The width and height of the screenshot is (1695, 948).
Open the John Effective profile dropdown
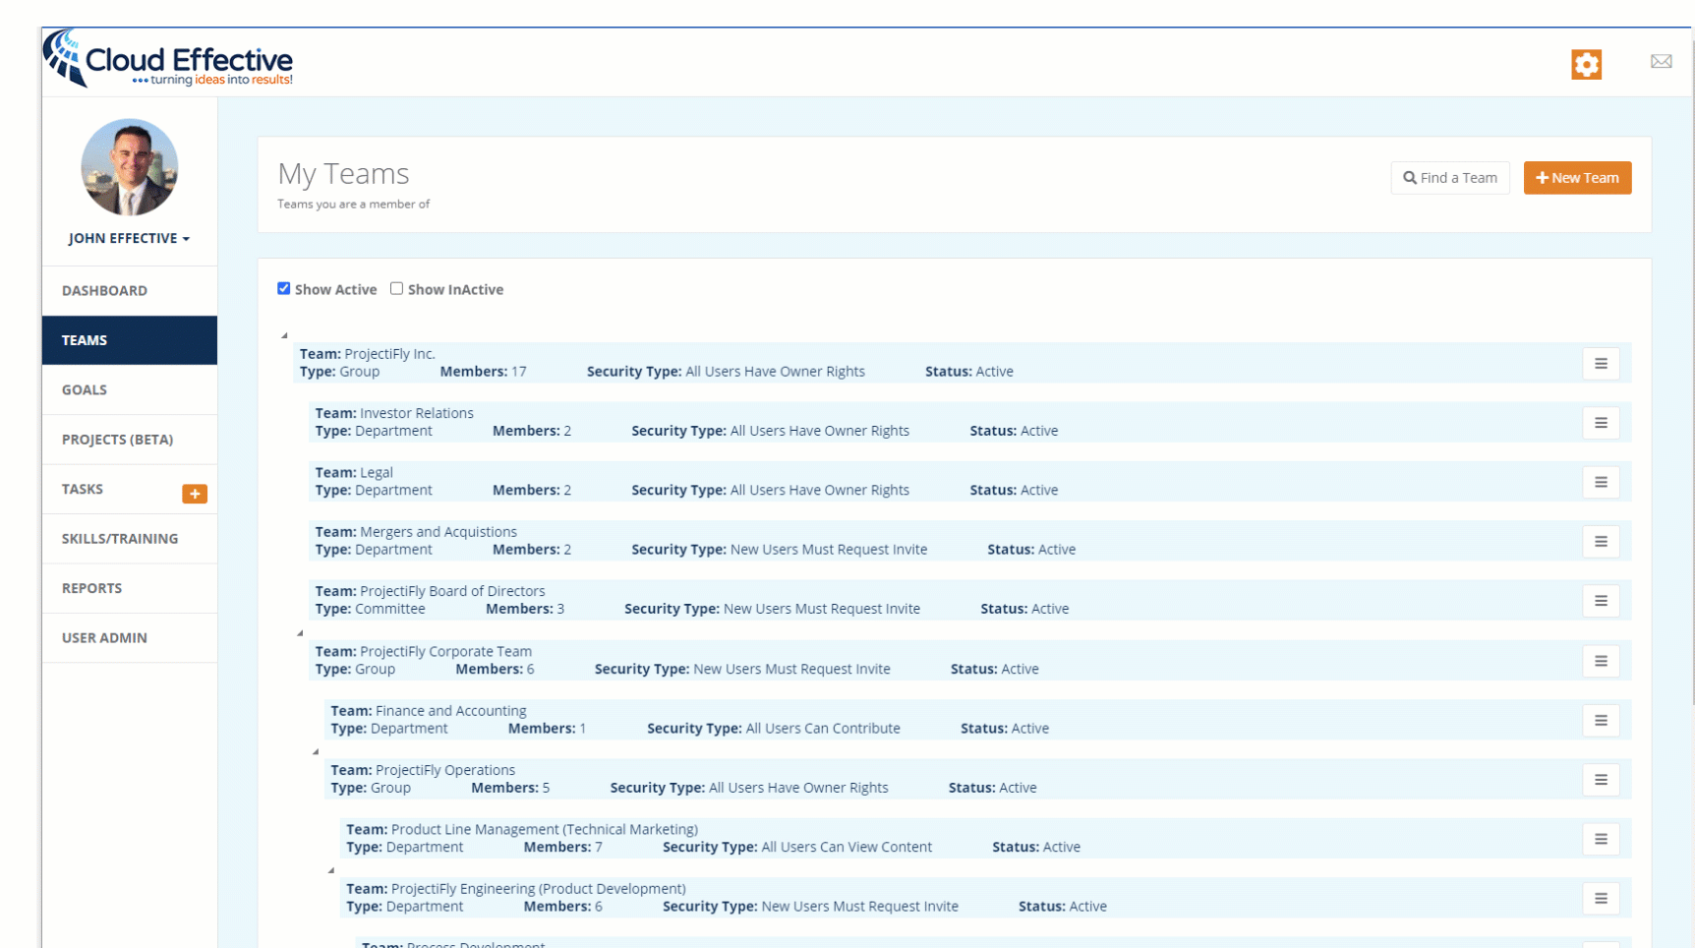coord(129,238)
